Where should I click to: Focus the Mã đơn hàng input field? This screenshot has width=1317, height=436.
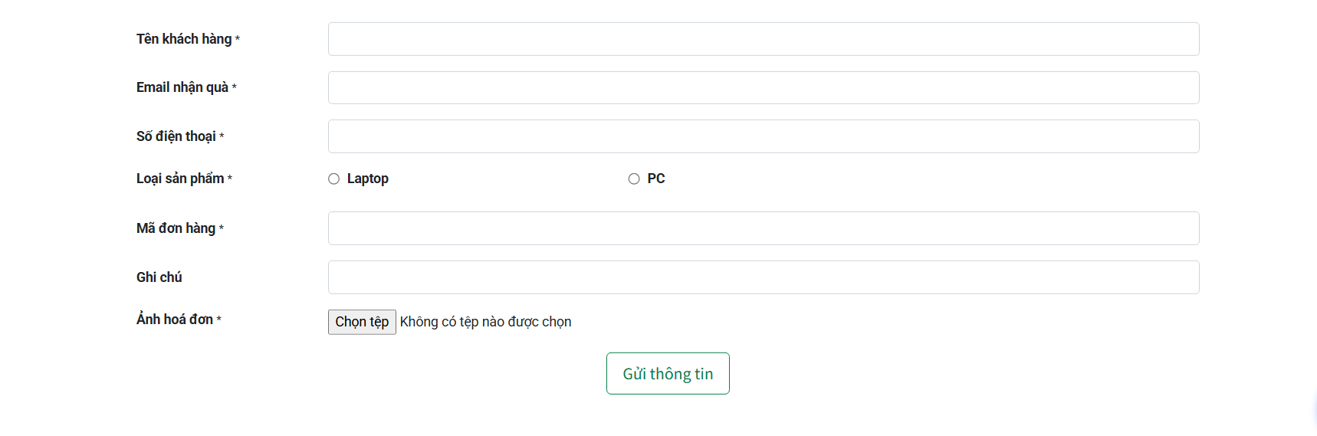coord(763,228)
